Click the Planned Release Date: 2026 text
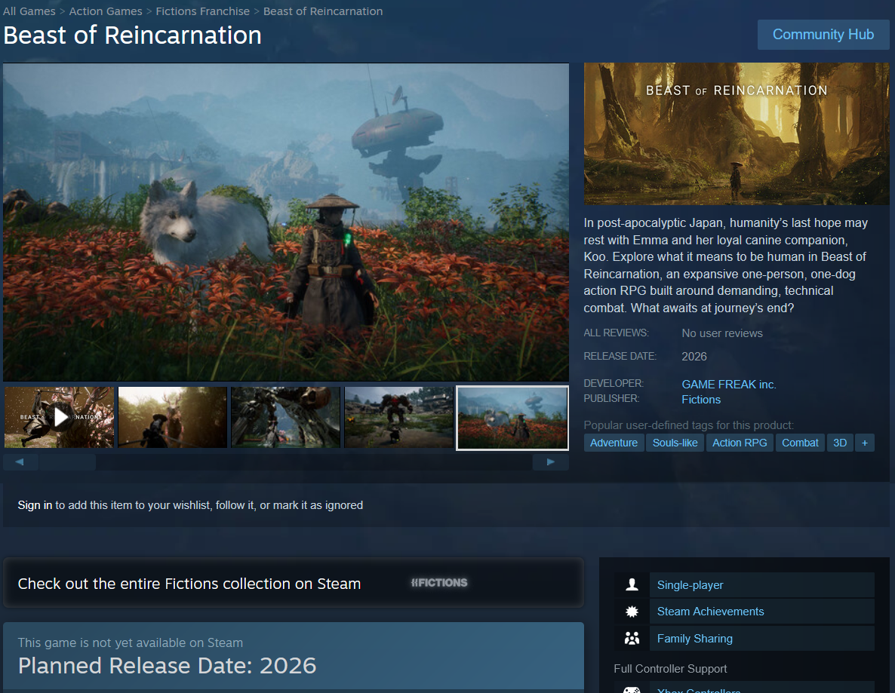This screenshot has height=693, width=895. (x=167, y=666)
